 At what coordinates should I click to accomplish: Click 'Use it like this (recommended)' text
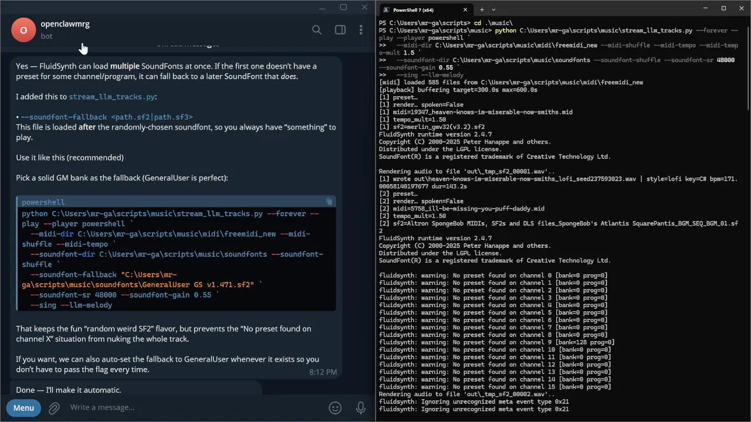click(x=70, y=158)
